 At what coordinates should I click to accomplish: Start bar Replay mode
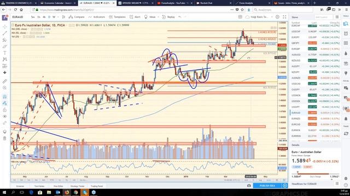tap(168, 17)
